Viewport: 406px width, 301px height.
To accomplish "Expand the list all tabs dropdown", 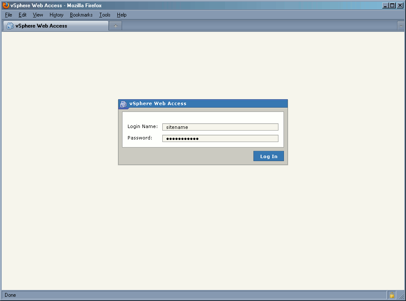I will (x=401, y=26).
